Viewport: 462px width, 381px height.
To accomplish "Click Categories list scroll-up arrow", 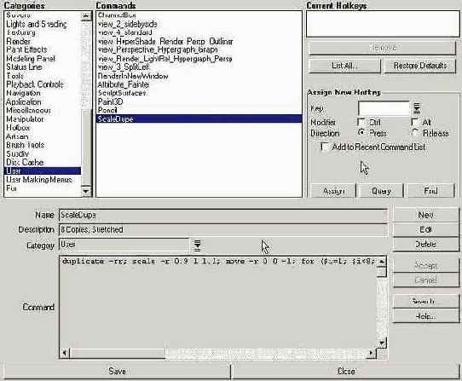I will [x=86, y=16].
